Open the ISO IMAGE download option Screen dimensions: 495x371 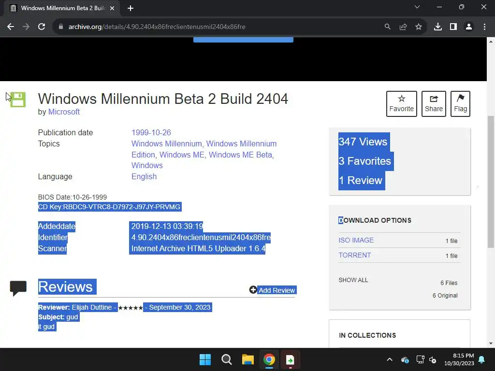coord(356,241)
